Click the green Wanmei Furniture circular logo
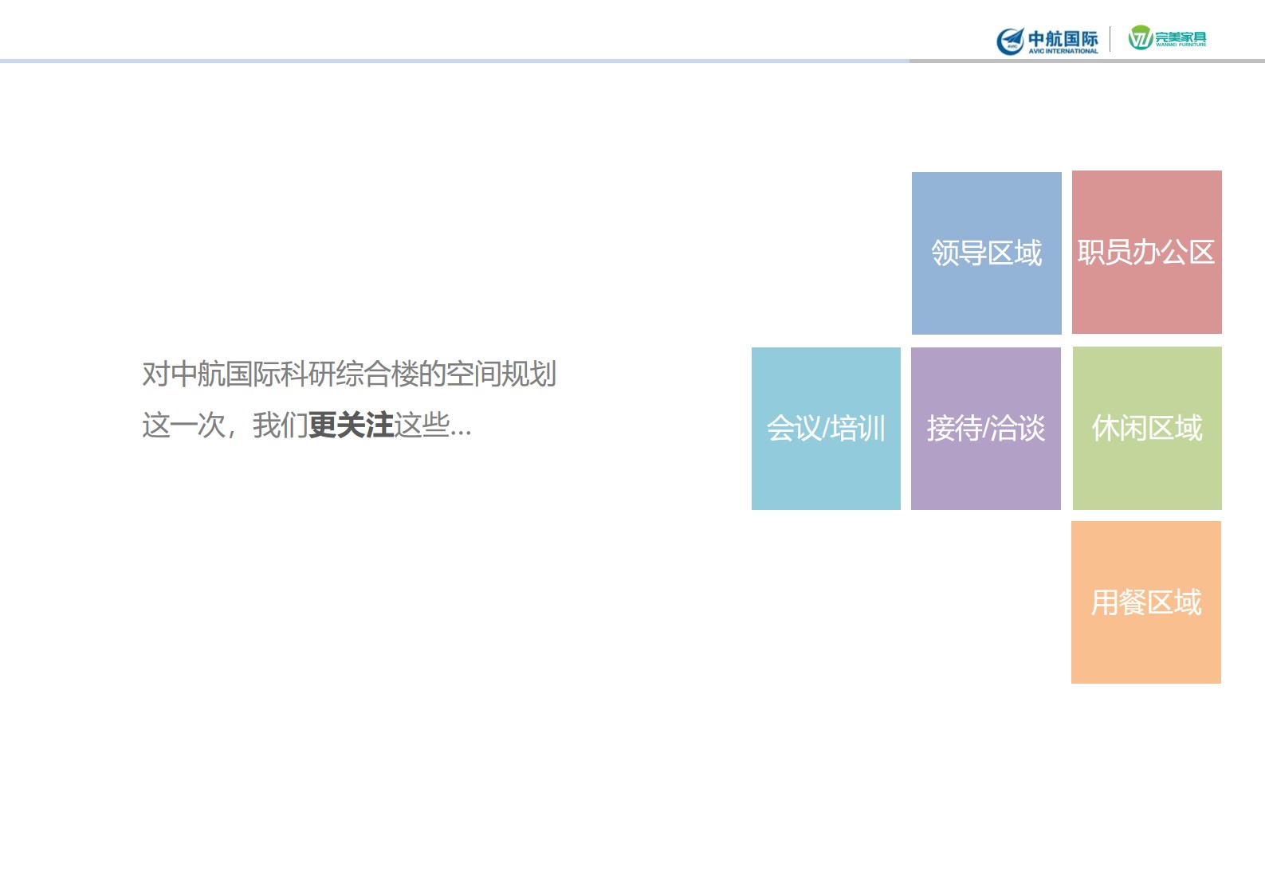The height and width of the screenshot is (894, 1265). click(x=1140, y=37)
